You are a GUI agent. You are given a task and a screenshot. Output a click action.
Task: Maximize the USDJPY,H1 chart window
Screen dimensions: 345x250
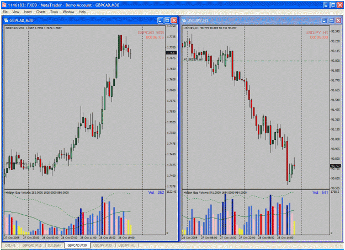click(x=331, y=20)
